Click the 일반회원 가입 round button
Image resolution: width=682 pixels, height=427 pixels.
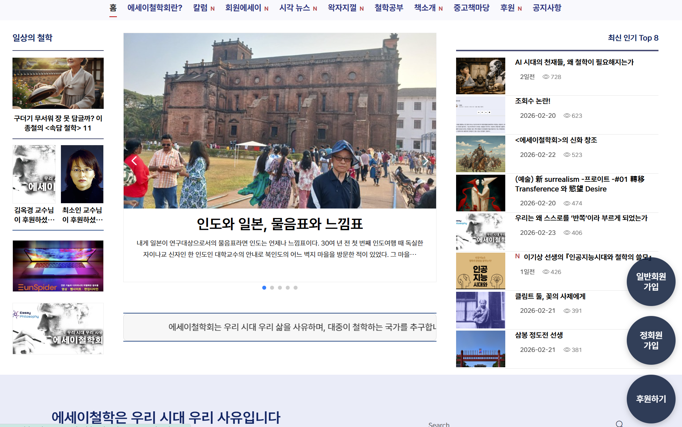click(651, 281)
